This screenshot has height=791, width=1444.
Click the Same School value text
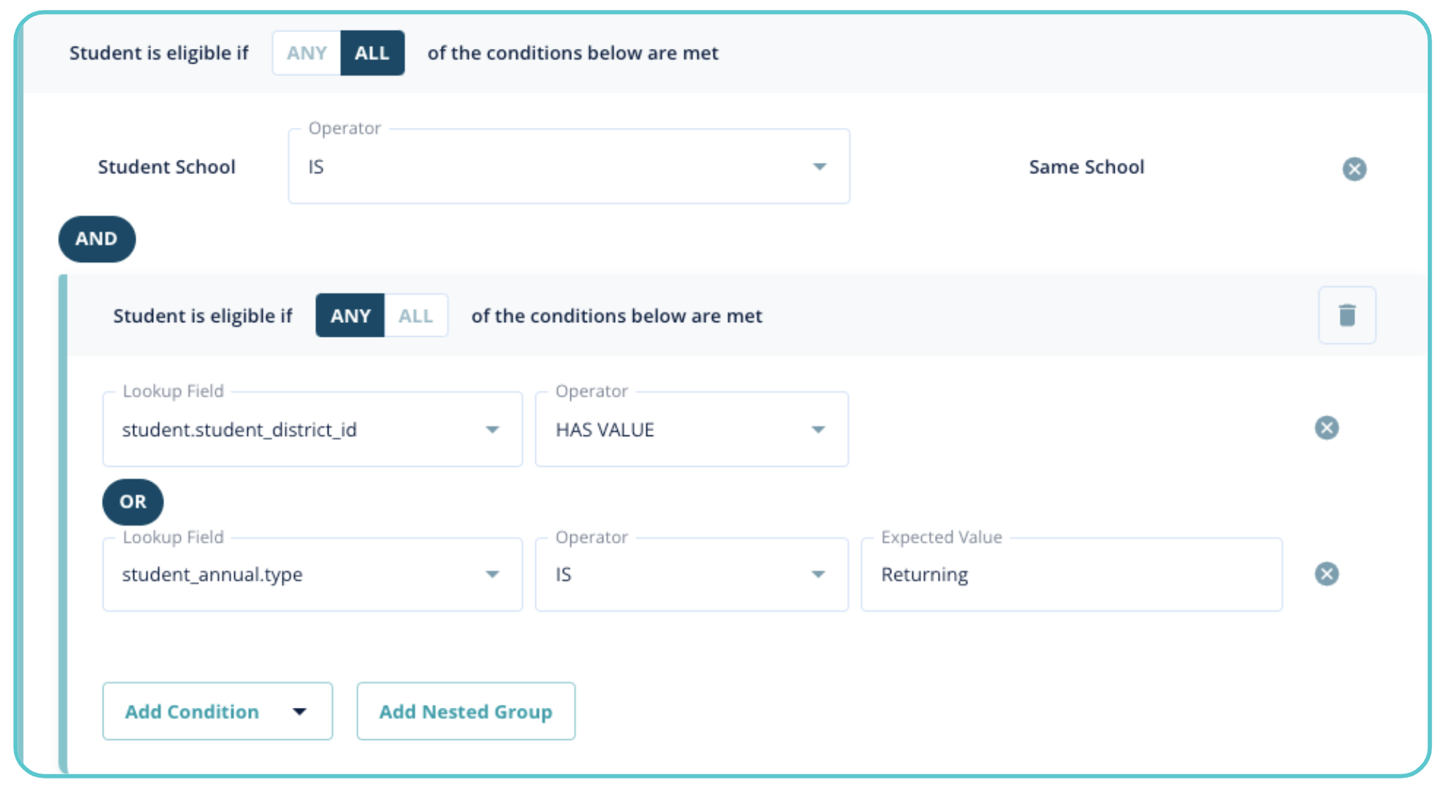1086,167
